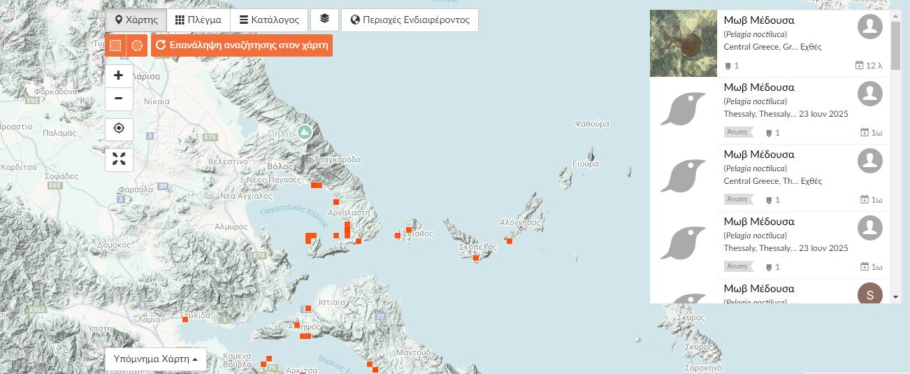Screen dimensions: 910x374
Task: Select the rectangle area selection tool
Action: (x=115, y=45)
